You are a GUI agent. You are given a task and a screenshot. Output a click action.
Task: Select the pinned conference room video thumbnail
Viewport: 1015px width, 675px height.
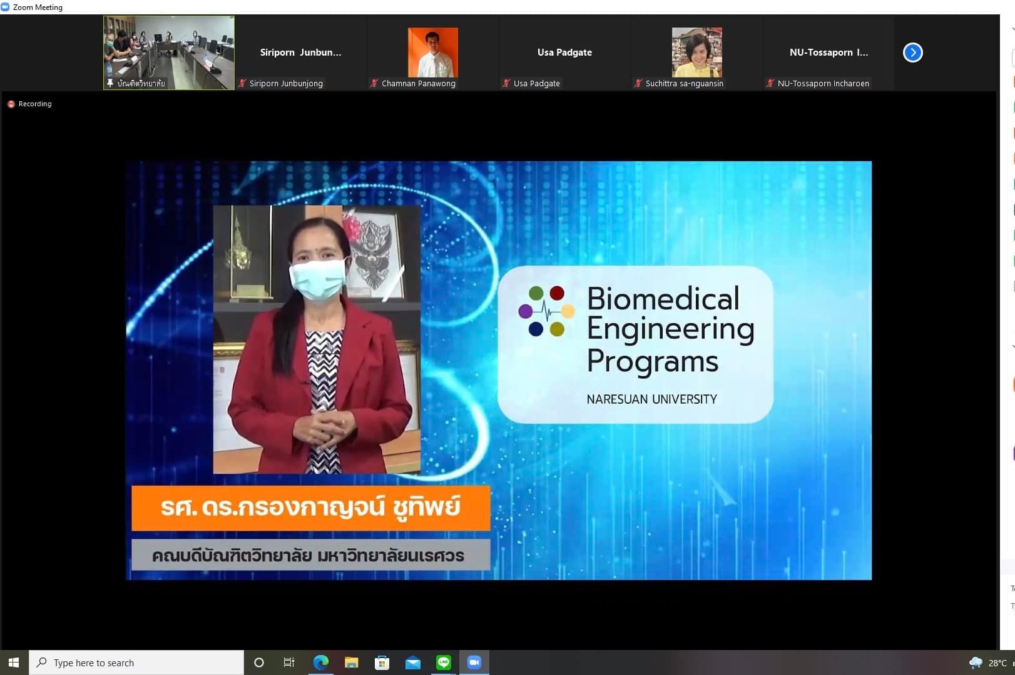(x=169, y=52)
